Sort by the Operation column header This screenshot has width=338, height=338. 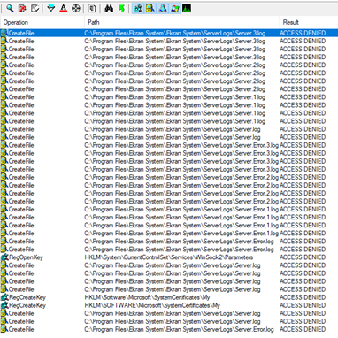(42, 22)
